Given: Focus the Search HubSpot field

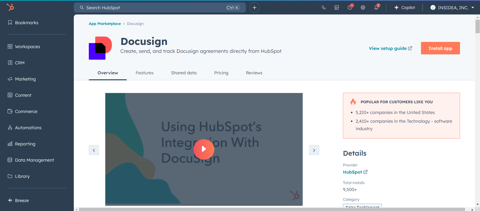Looking at the screenshot, I should pyautogui.click(x=160, y=7).
